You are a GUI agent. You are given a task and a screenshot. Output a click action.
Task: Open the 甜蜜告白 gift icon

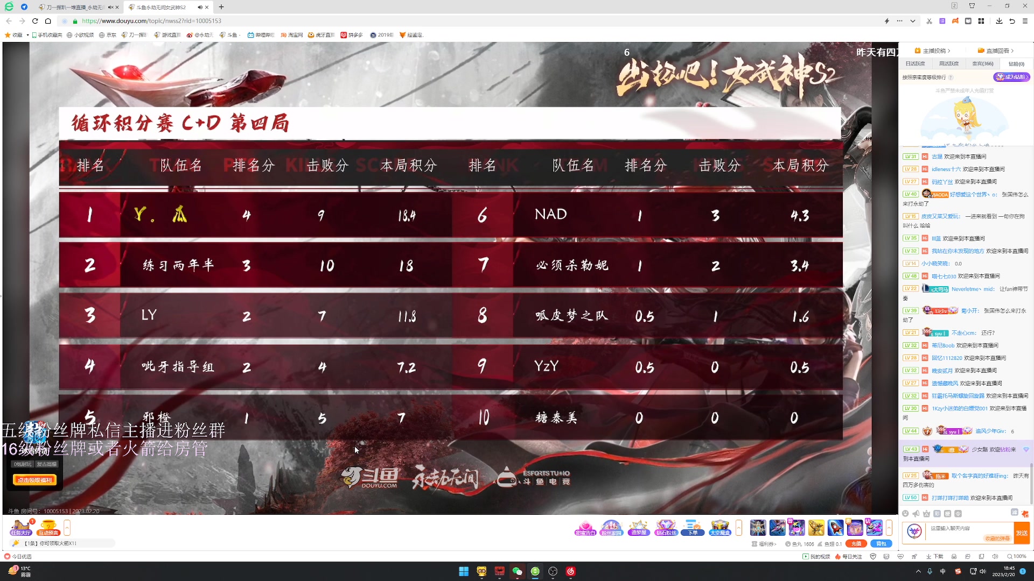(585, 528)
